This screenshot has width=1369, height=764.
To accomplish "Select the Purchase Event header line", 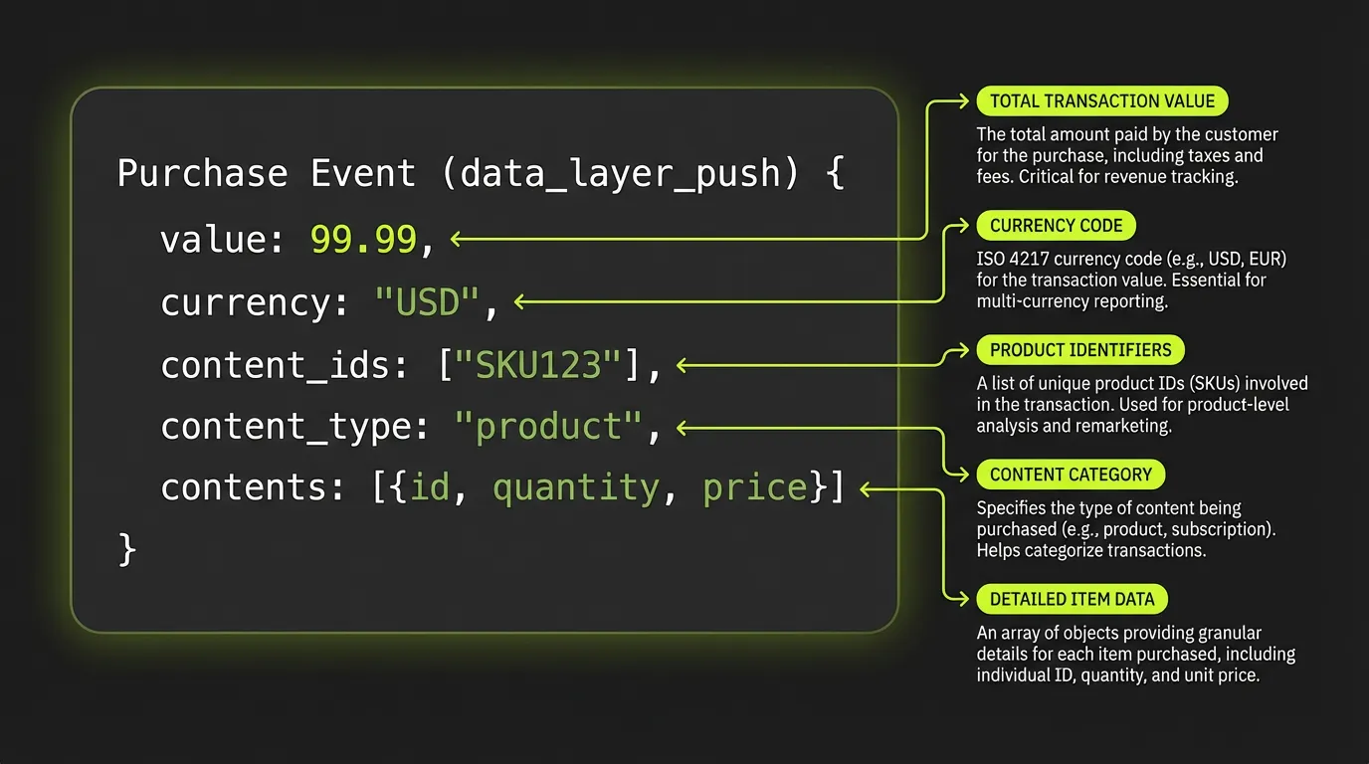I will tap(480, 172).
